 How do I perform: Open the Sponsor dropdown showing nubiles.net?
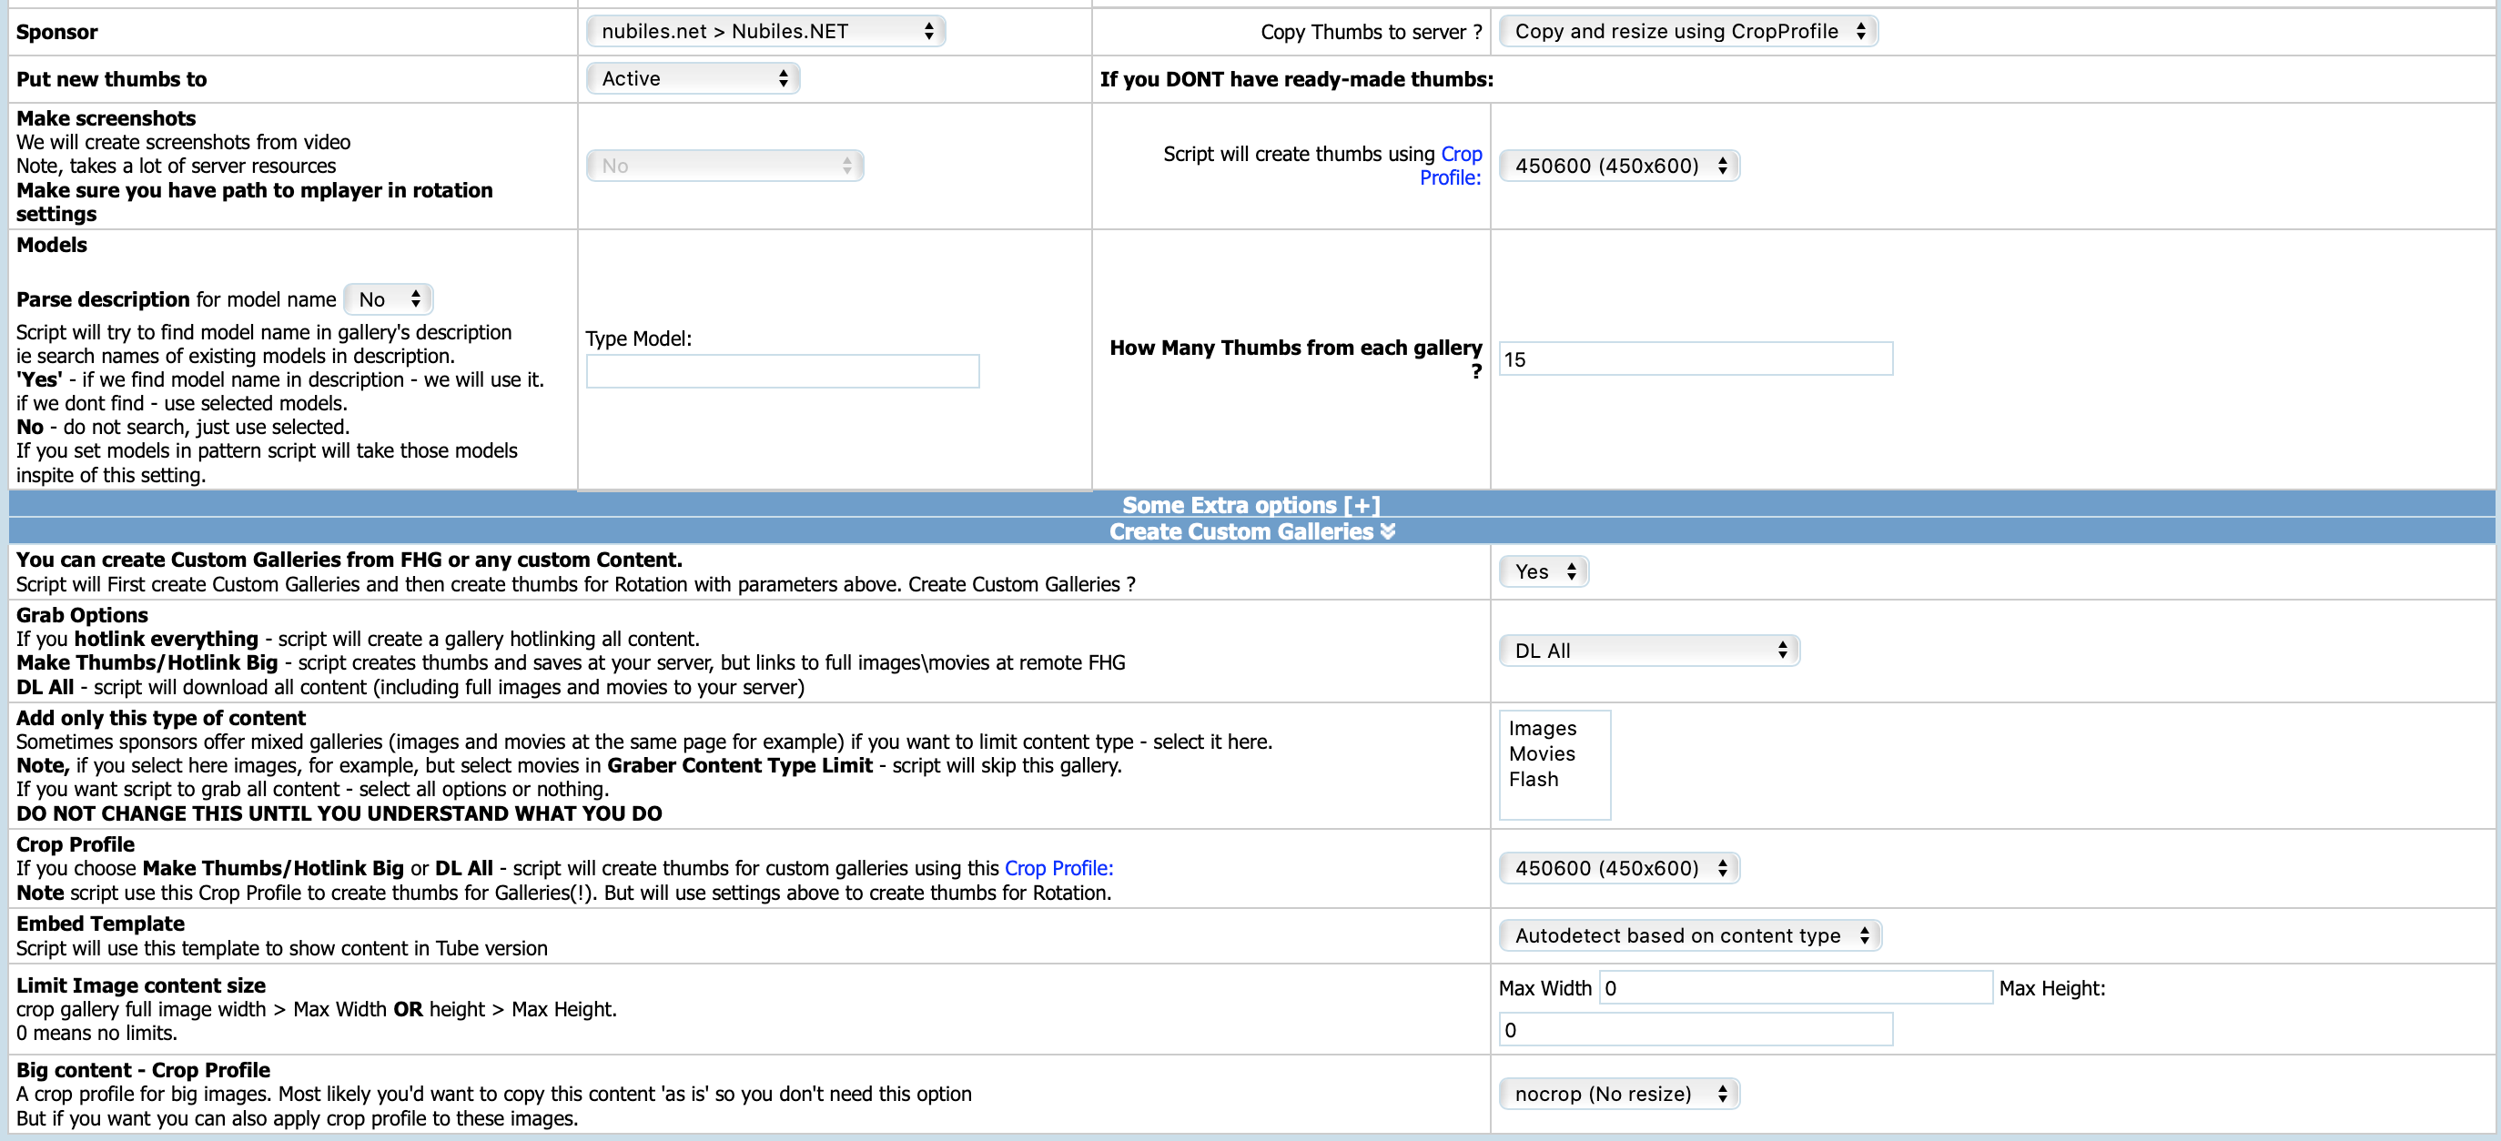point(765,31)
